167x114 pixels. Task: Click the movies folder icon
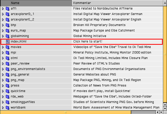(x=8, y=47)
